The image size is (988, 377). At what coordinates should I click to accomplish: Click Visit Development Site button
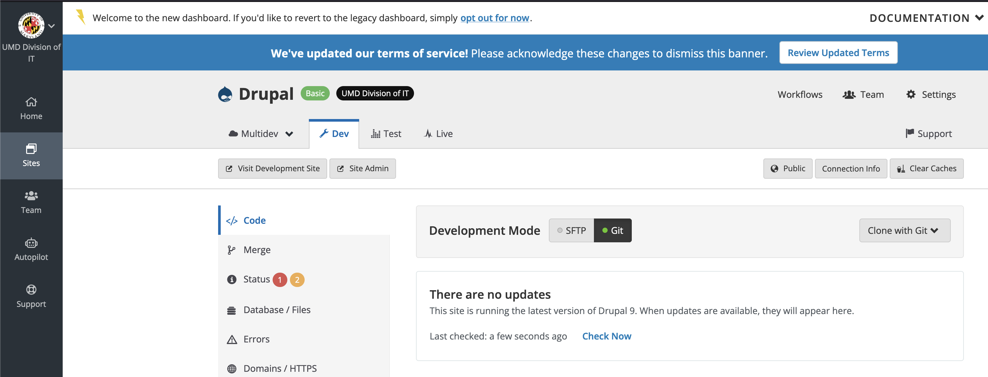coord(272,169)
